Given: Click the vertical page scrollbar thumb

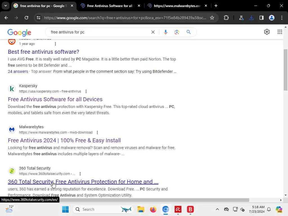Looking at the screenshot, I should pos(285,70).
